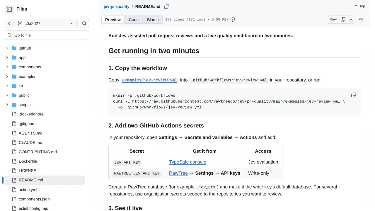Click the shield icon beside file size
This screenshot has width=375, height=211.
point(233,20)
